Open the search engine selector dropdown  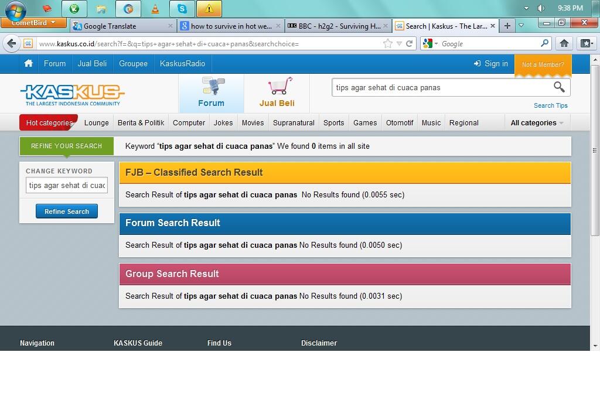click(430, 43)
